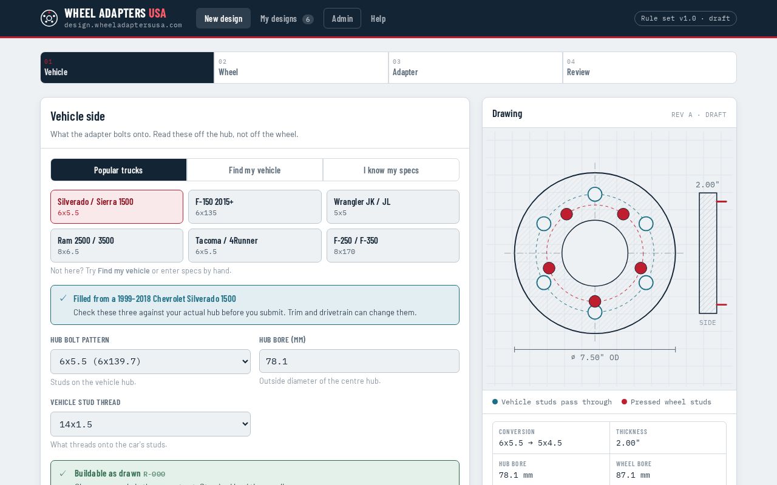Click the checkmark icon beside 'Buildable as drawn'
The width and height of the screenshot is (777, 485).
click(63, 473)
